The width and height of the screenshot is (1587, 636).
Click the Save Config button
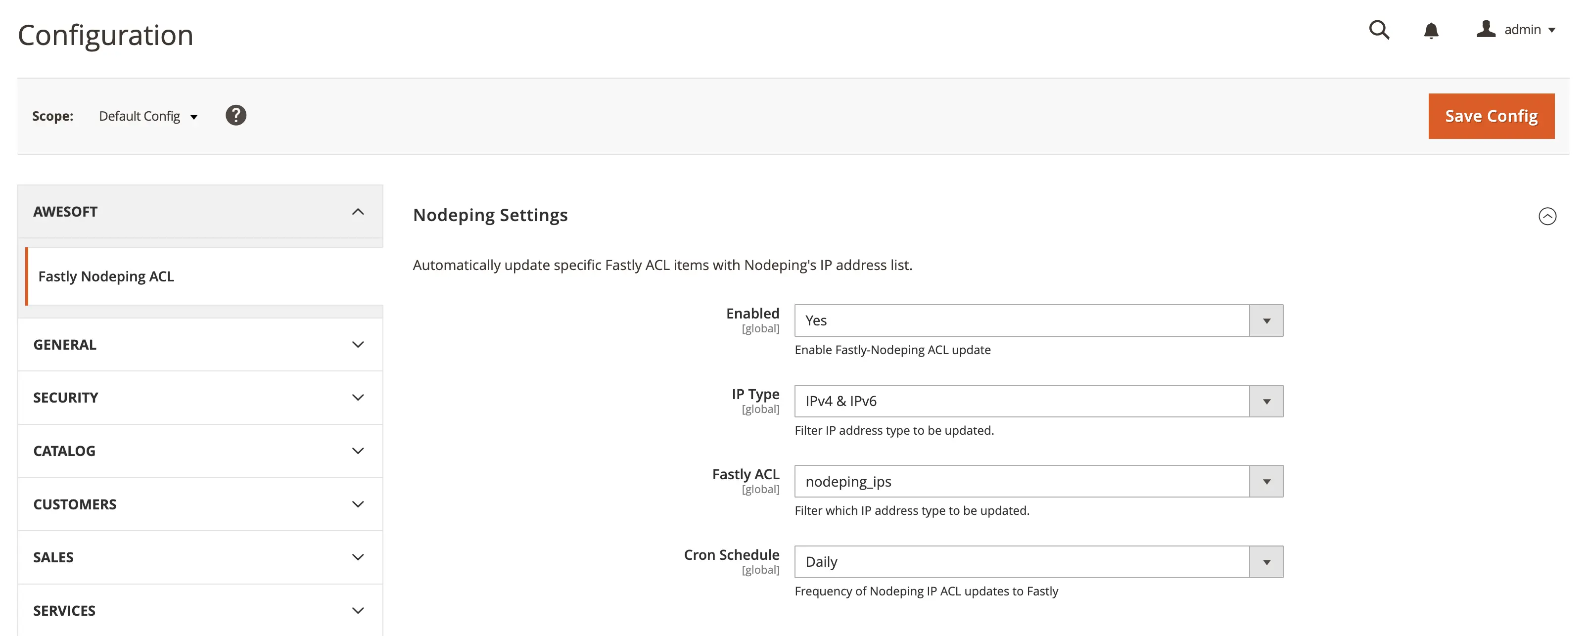[x=1491, y=116]
